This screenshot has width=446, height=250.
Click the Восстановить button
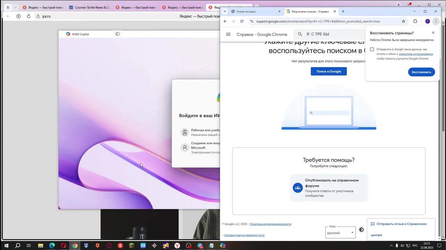click(421, 72)
